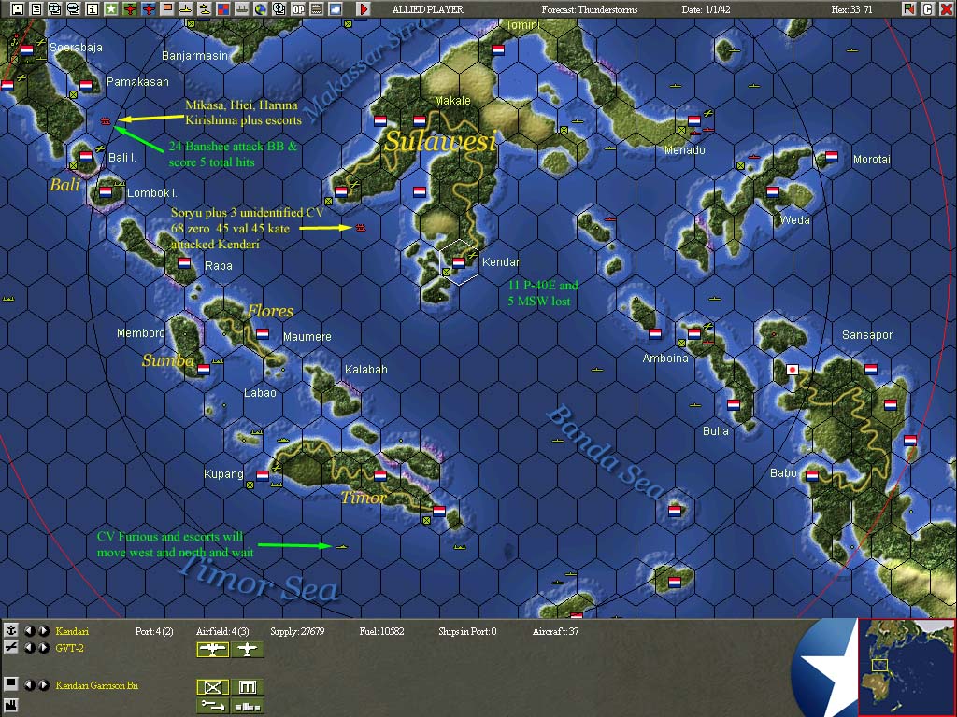
Task: Click the black flag icon beside Garrison Bn
Action: click(10, 684)
